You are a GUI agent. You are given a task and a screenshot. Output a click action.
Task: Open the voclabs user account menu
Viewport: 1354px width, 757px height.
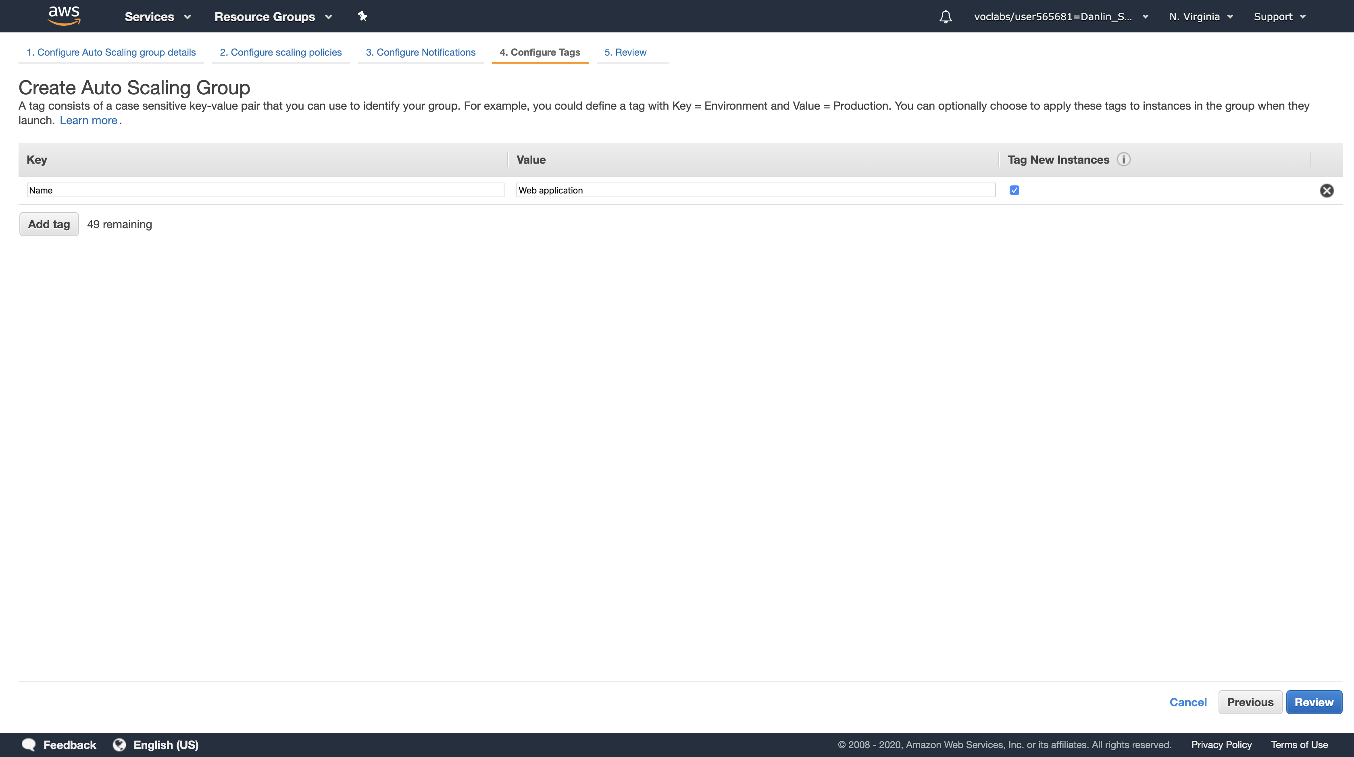pyautogui.click(x=1060, y=17)
